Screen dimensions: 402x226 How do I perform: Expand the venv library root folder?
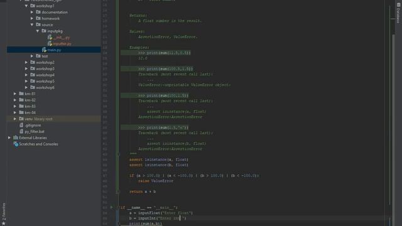pos(15,119)
